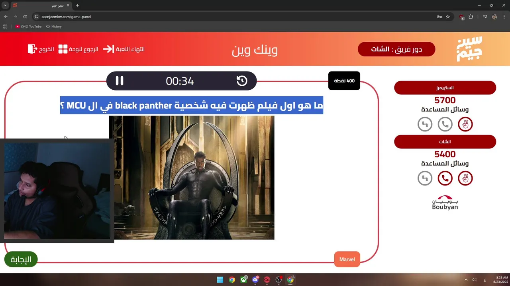Click the دور فريق : الشات turn indicator
Screen dimensions: 510x286
point(396,49)
